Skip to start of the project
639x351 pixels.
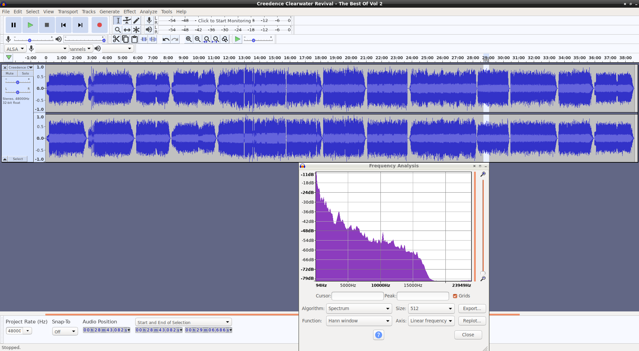(64, 25)
